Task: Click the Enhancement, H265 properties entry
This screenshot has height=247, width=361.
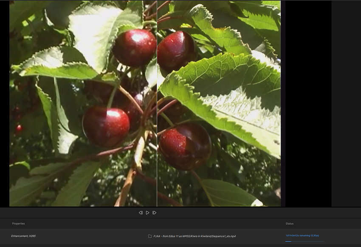Action: 23,235
